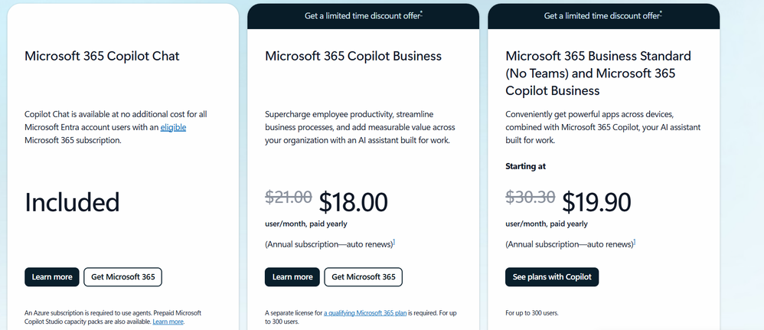Open footnote 1 after auto renews in Copilot Business card
The height and width of the screenshot is (330, 764).
394,242
